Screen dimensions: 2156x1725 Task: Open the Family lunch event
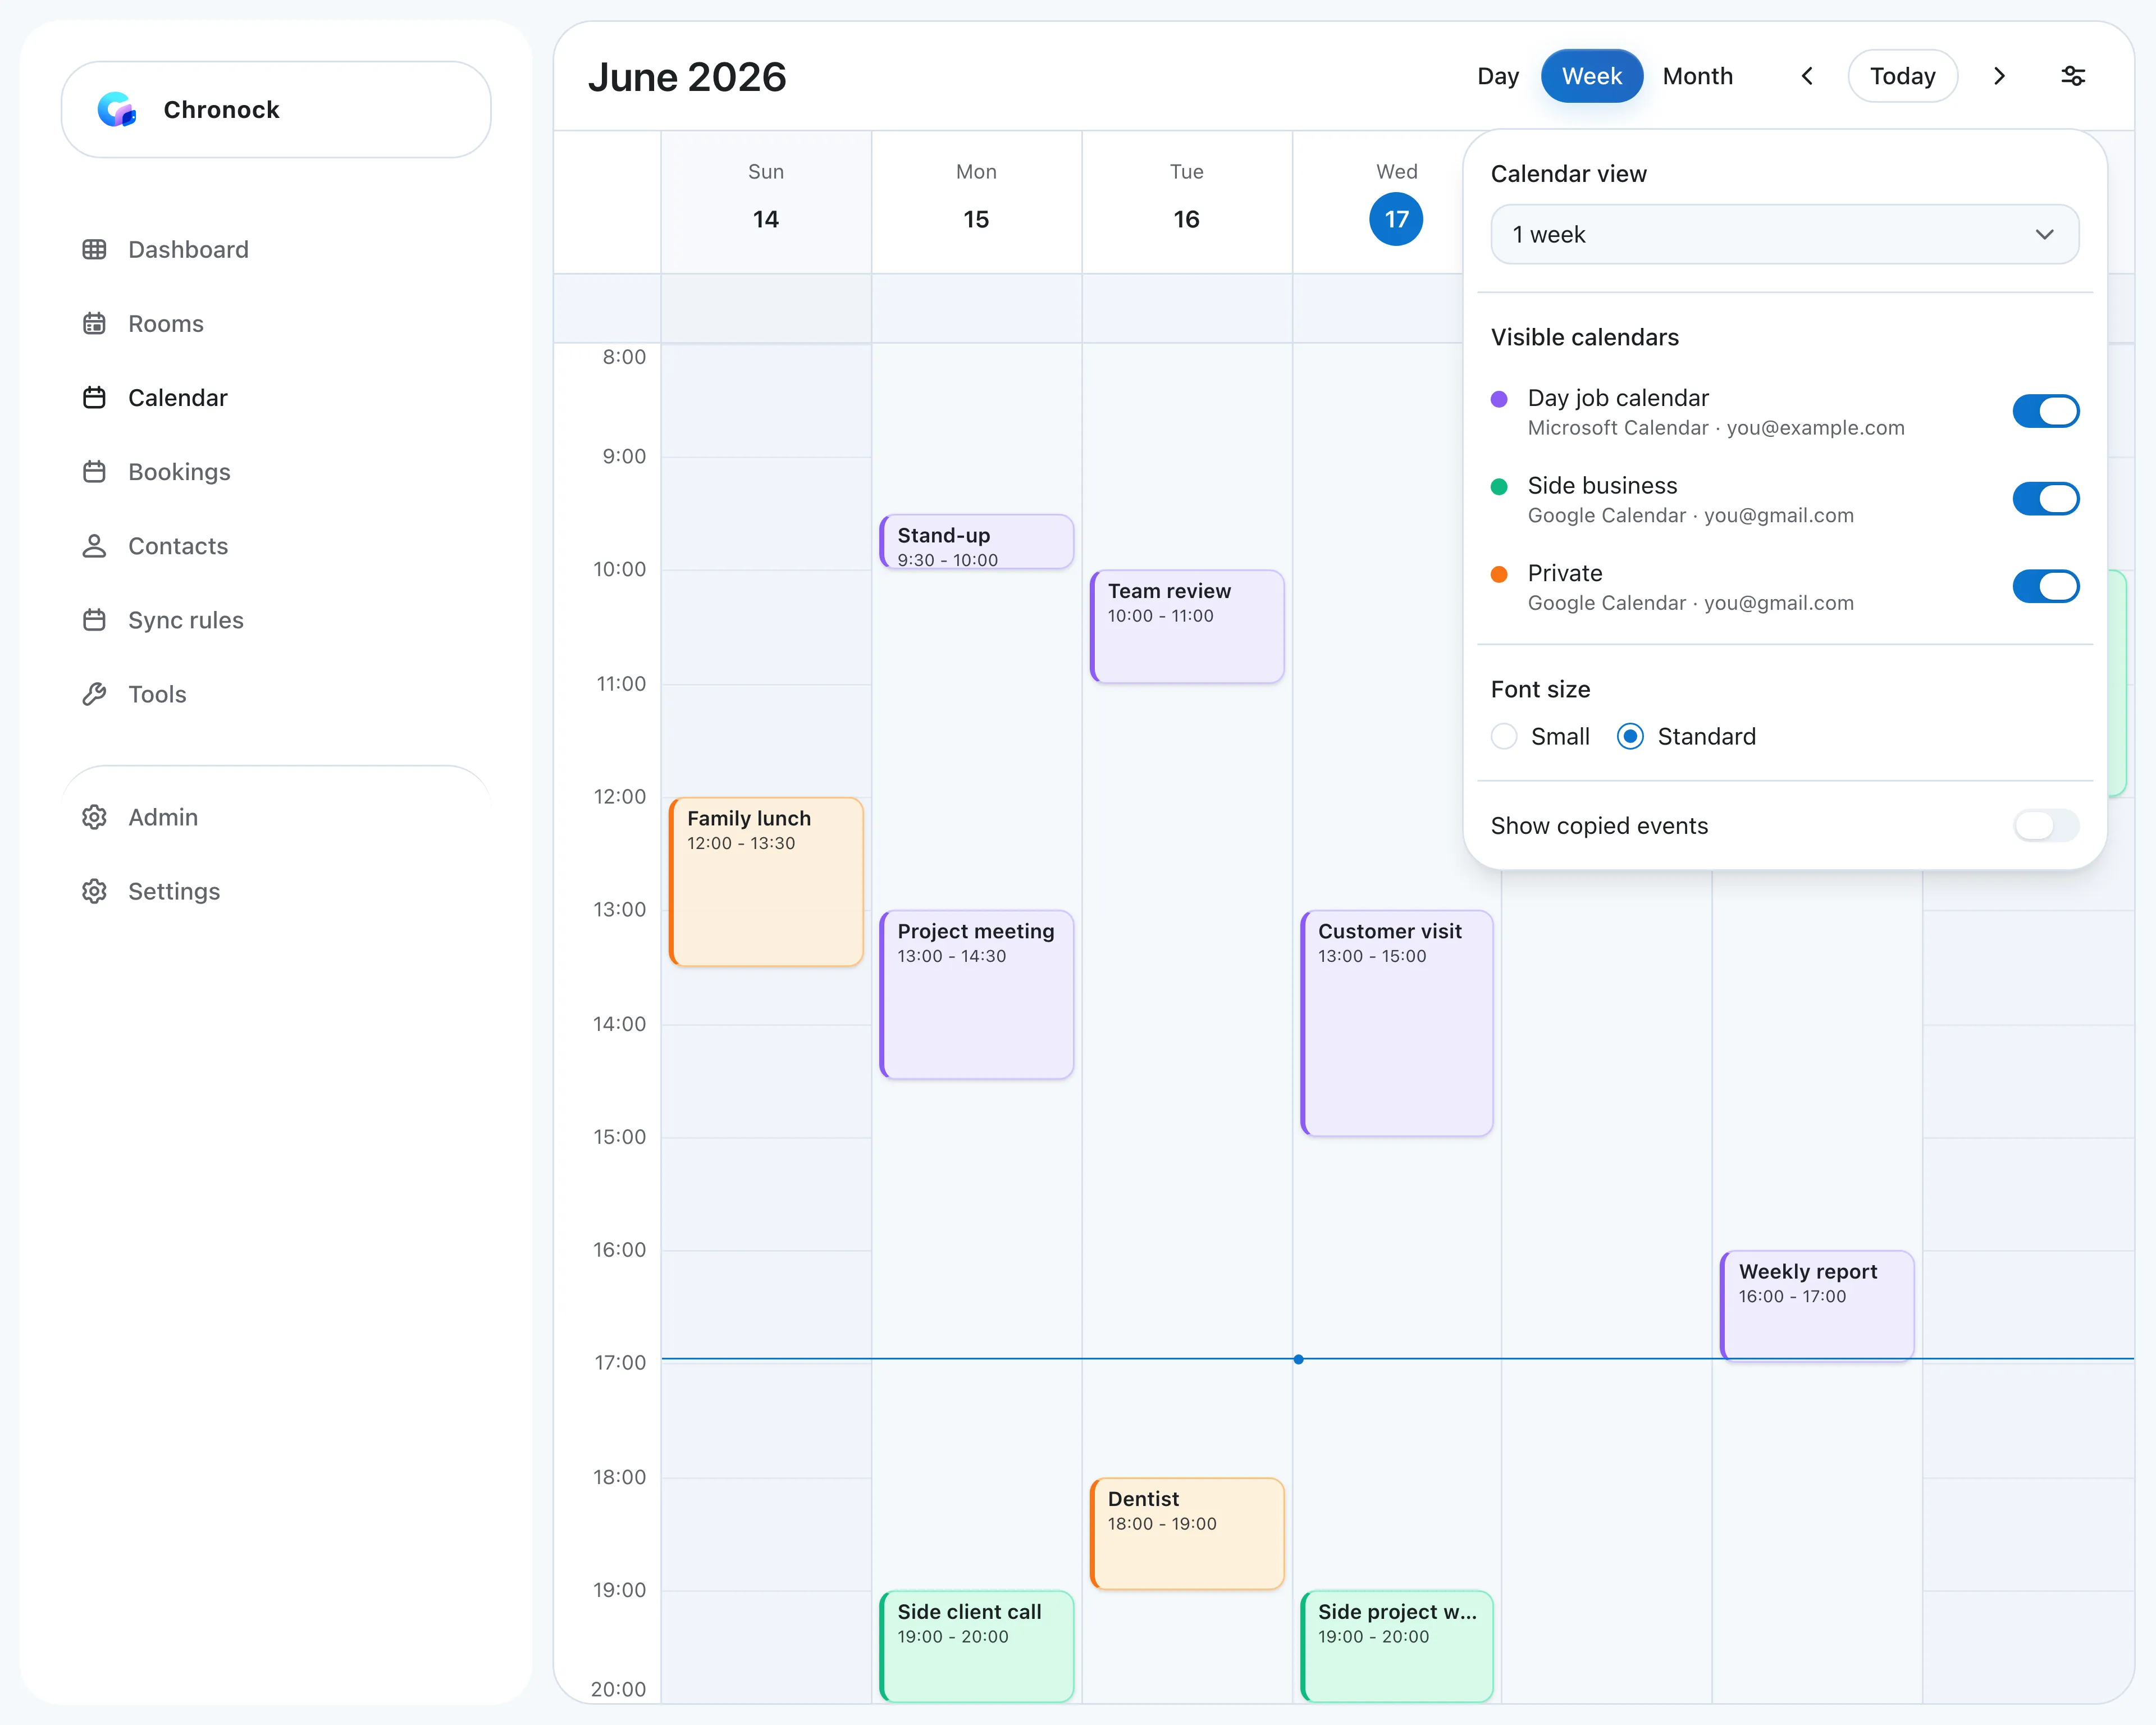click(x=766, y=882)
